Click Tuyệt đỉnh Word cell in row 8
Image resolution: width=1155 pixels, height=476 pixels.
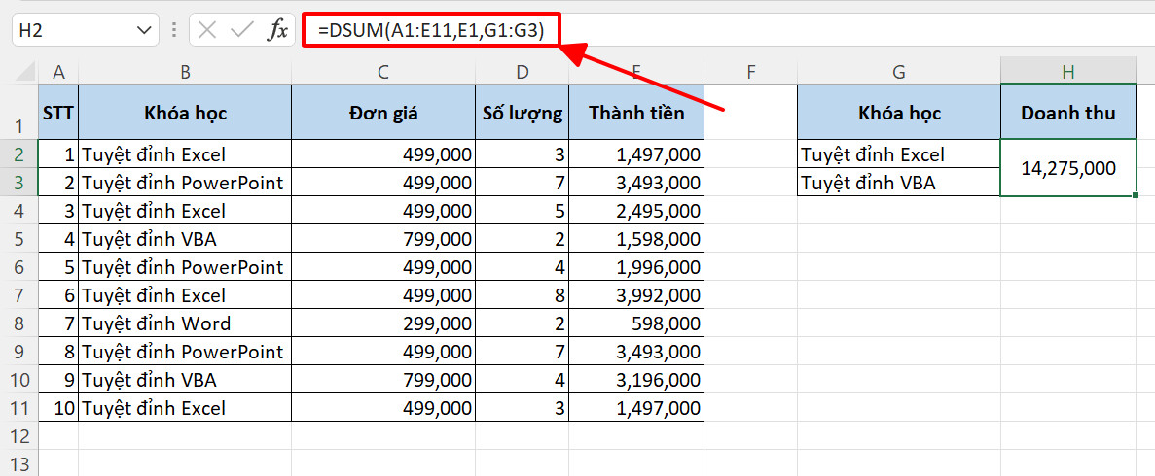(x=185, y=323)
